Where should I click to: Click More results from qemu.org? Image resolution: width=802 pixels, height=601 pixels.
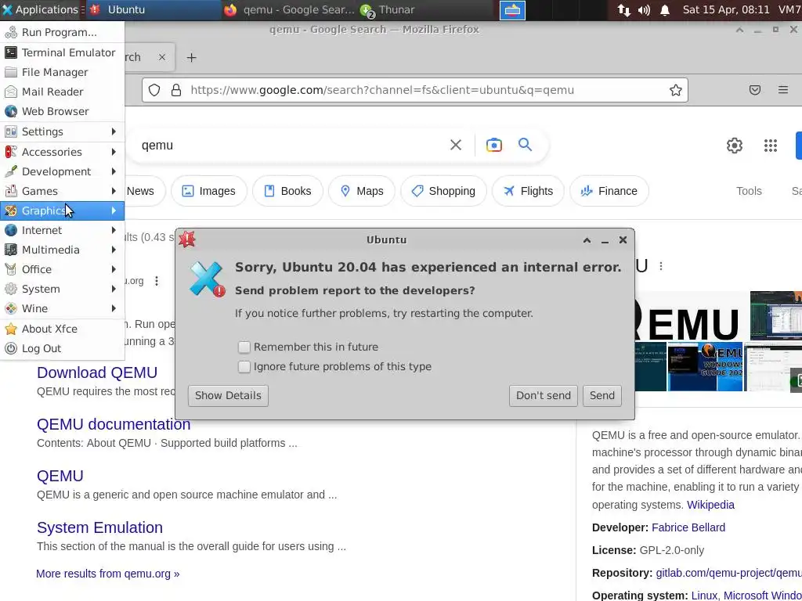click(x=108, y=574)
